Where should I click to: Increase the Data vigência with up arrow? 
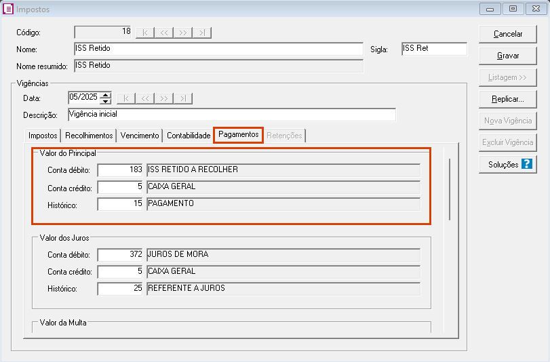coord(106,95)
